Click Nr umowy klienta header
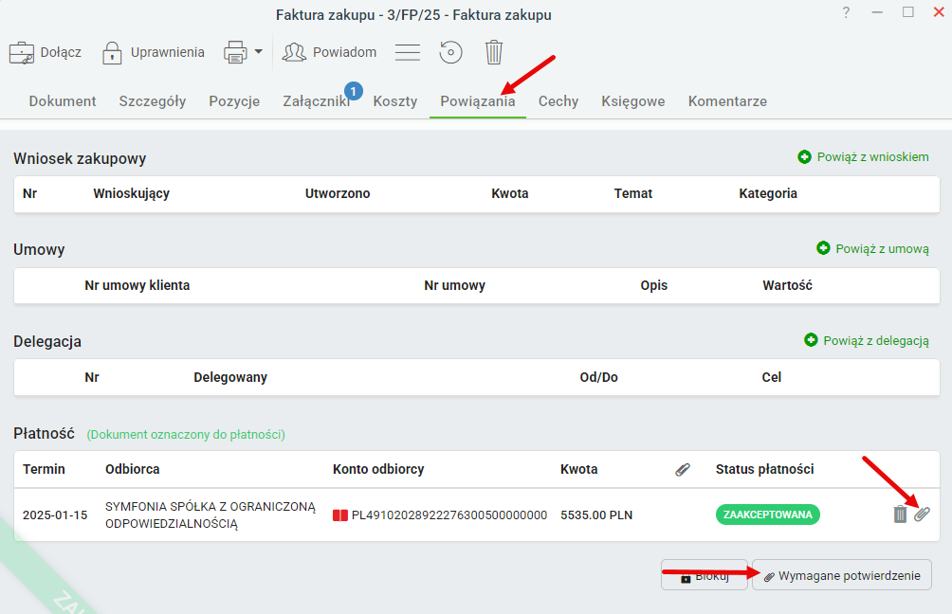Image resolution: width=952 pixels, height=614 pixels. pyautogui.click(x=137, y=285)
